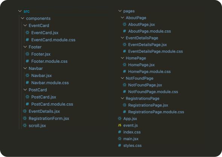This screenshot has height=157, width=222.
Task: Click the hash icon beside EventDetailsPage.module.css
Action: pos(125,51)
